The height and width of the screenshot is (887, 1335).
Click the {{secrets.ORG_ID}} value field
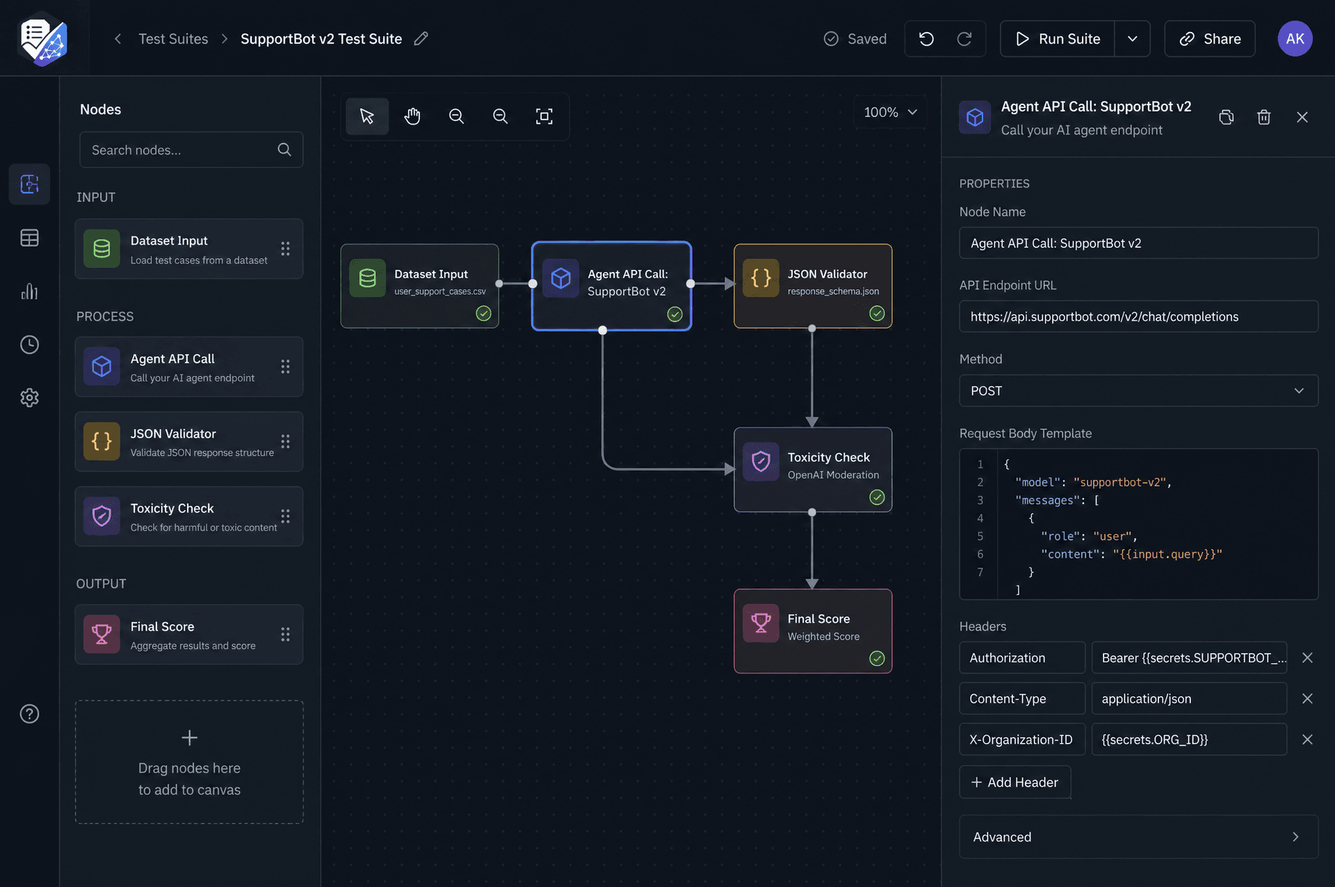[x=1189, y=740]
